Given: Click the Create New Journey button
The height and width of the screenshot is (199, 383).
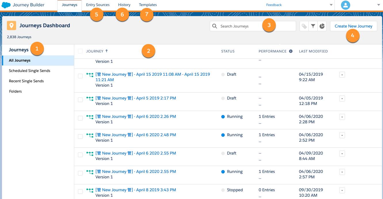Looking at the screenshot, I should coord(353,26).
